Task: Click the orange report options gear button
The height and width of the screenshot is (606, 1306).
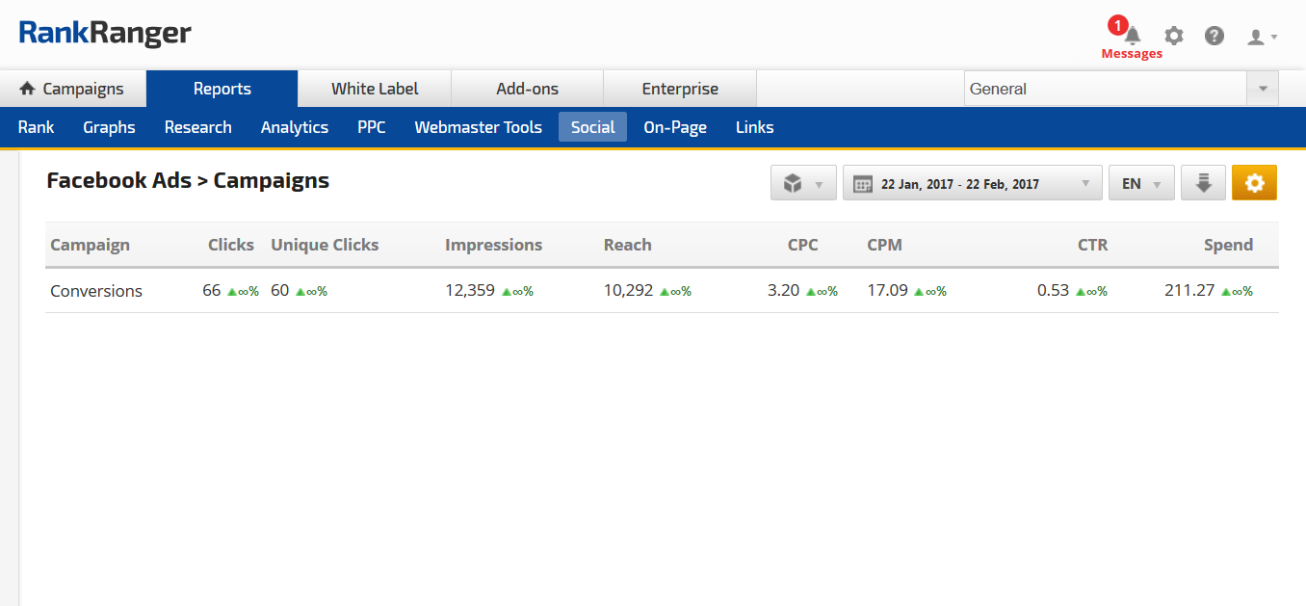Action: 1254,183
